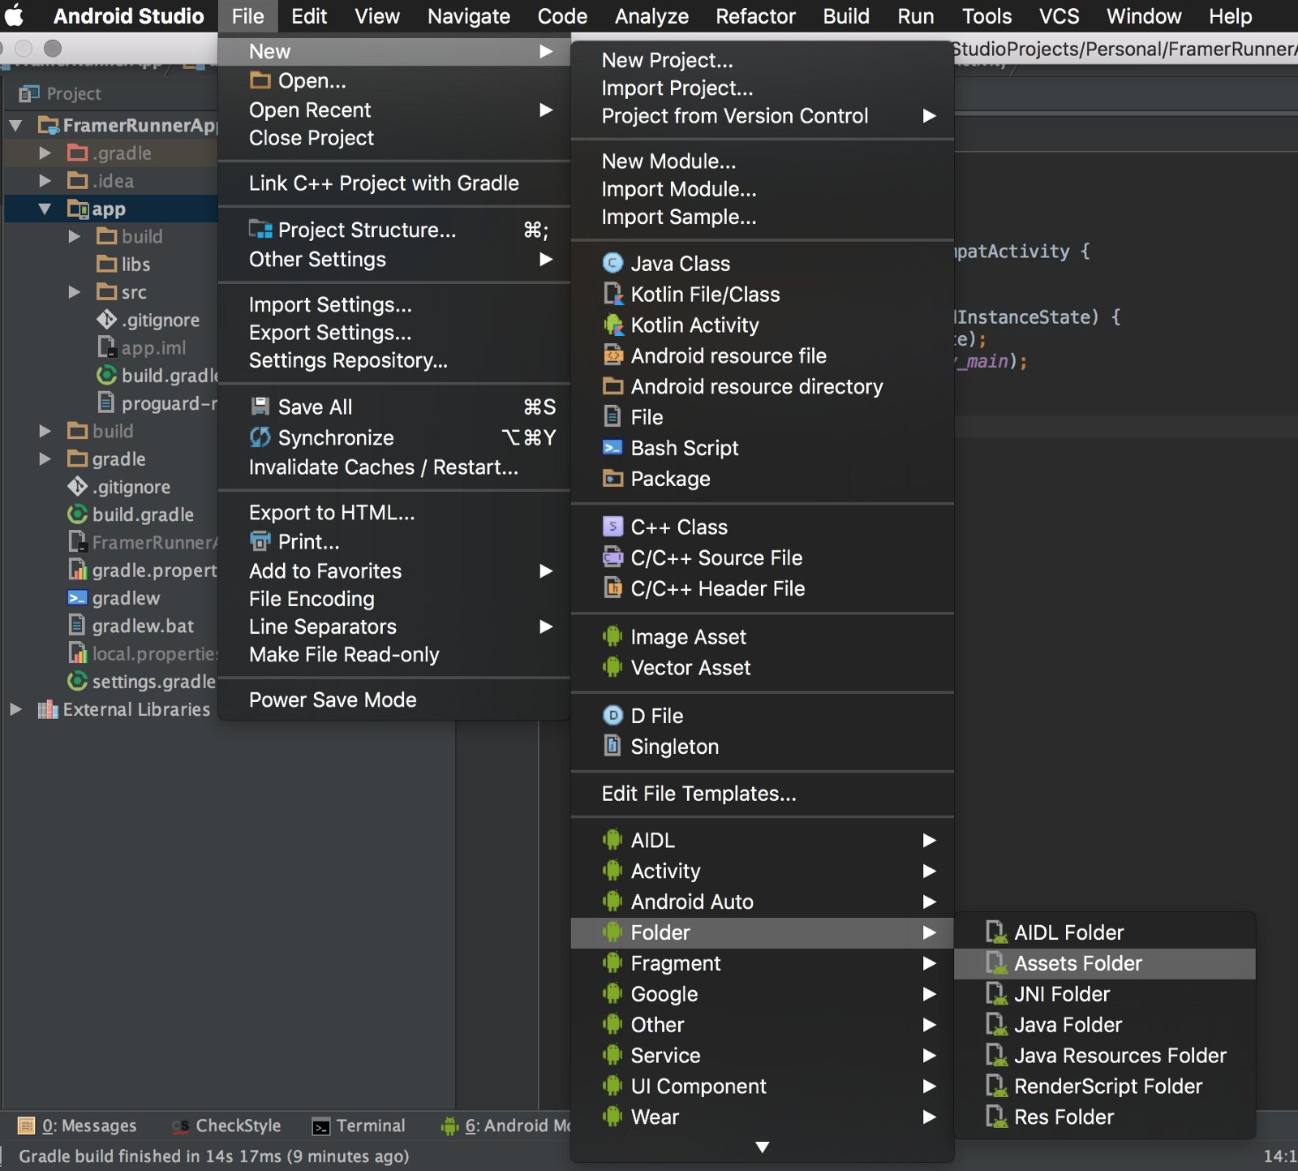Viewport: 1298px width, 1171px height.
Task: Click the Java Class icon in New submenu
Action: click(x=612, y=264)
